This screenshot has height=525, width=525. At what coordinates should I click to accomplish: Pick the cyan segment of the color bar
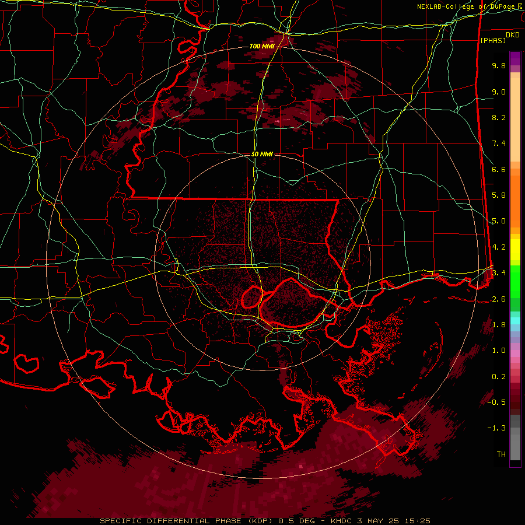pos(515,321)
